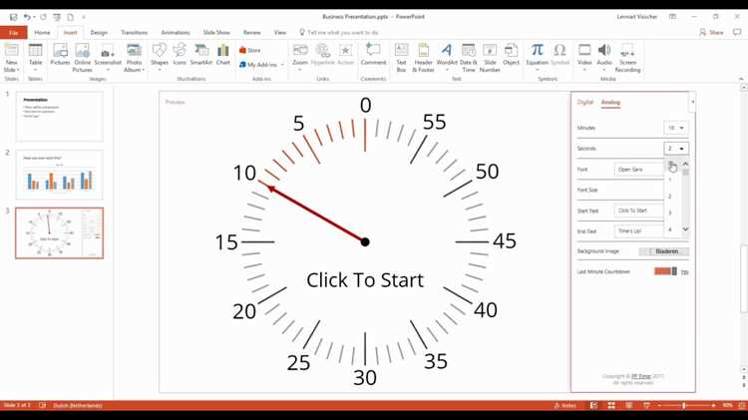Image resolution: width=748 pixels, height=420 pixels.
Task: Click the Save icon in quick access toolbar
Action: (13, 17)
